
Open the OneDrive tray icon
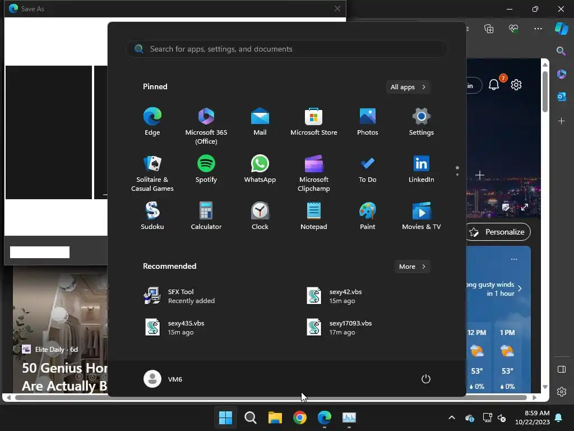[x=470, y=418]
